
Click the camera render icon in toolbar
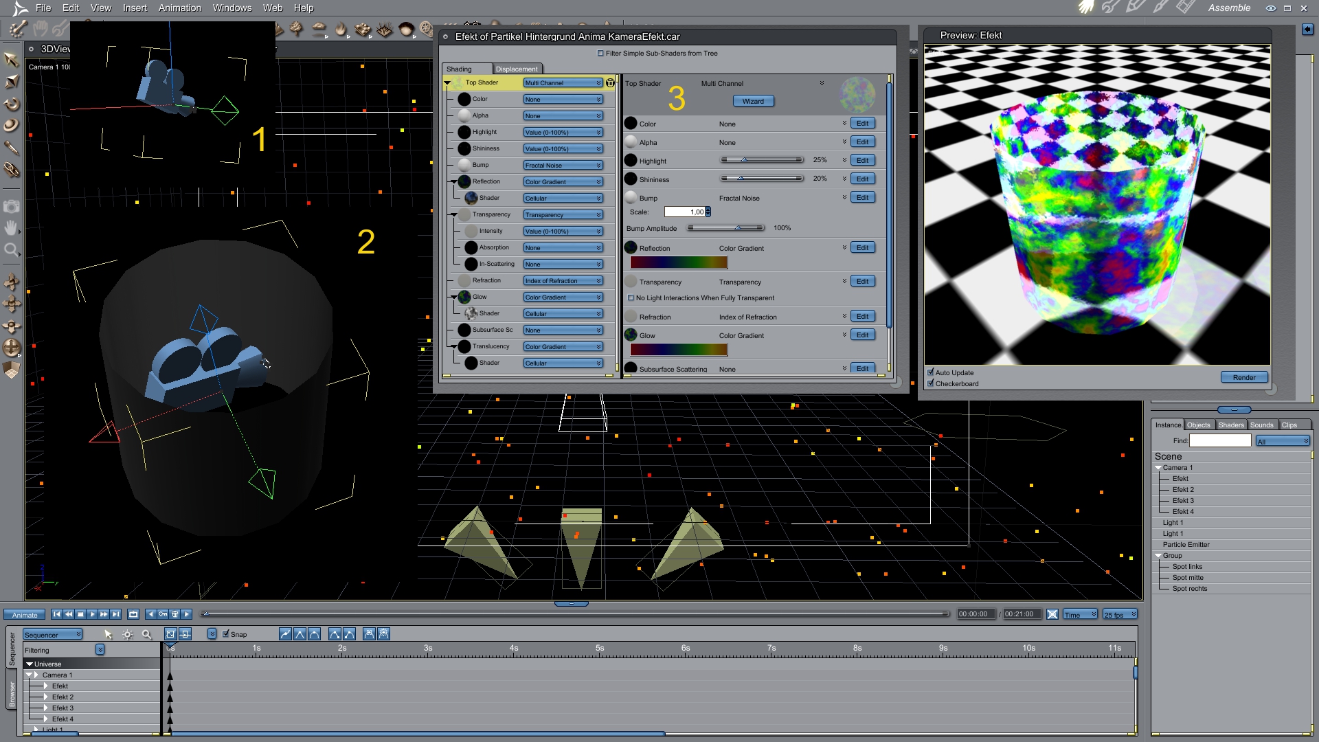coord(12,207)
